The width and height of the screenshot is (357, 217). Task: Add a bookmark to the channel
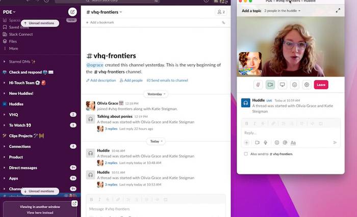click(100, 22)
